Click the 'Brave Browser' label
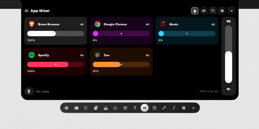The image size is (259, 129). click(49, 24)
